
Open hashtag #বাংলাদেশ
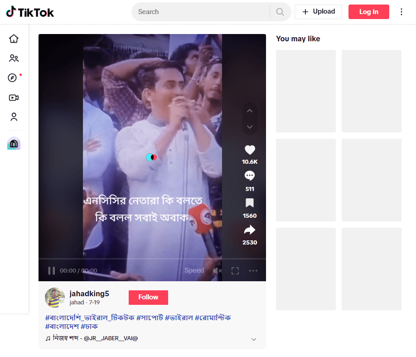click(x=62, y=327)
